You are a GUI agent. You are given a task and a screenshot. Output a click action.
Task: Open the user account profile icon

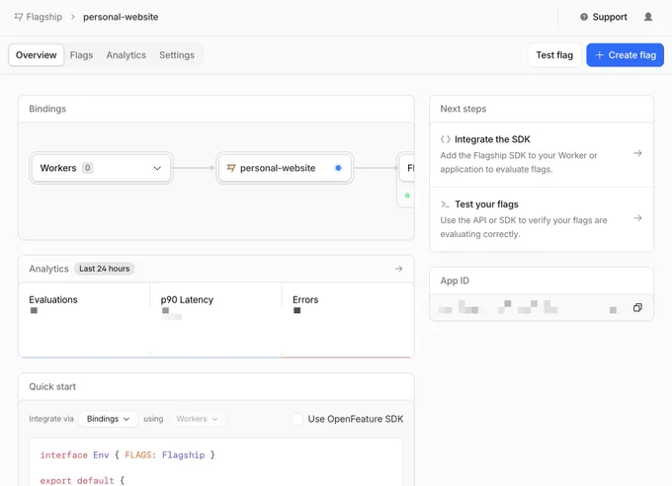click(648, 17)
